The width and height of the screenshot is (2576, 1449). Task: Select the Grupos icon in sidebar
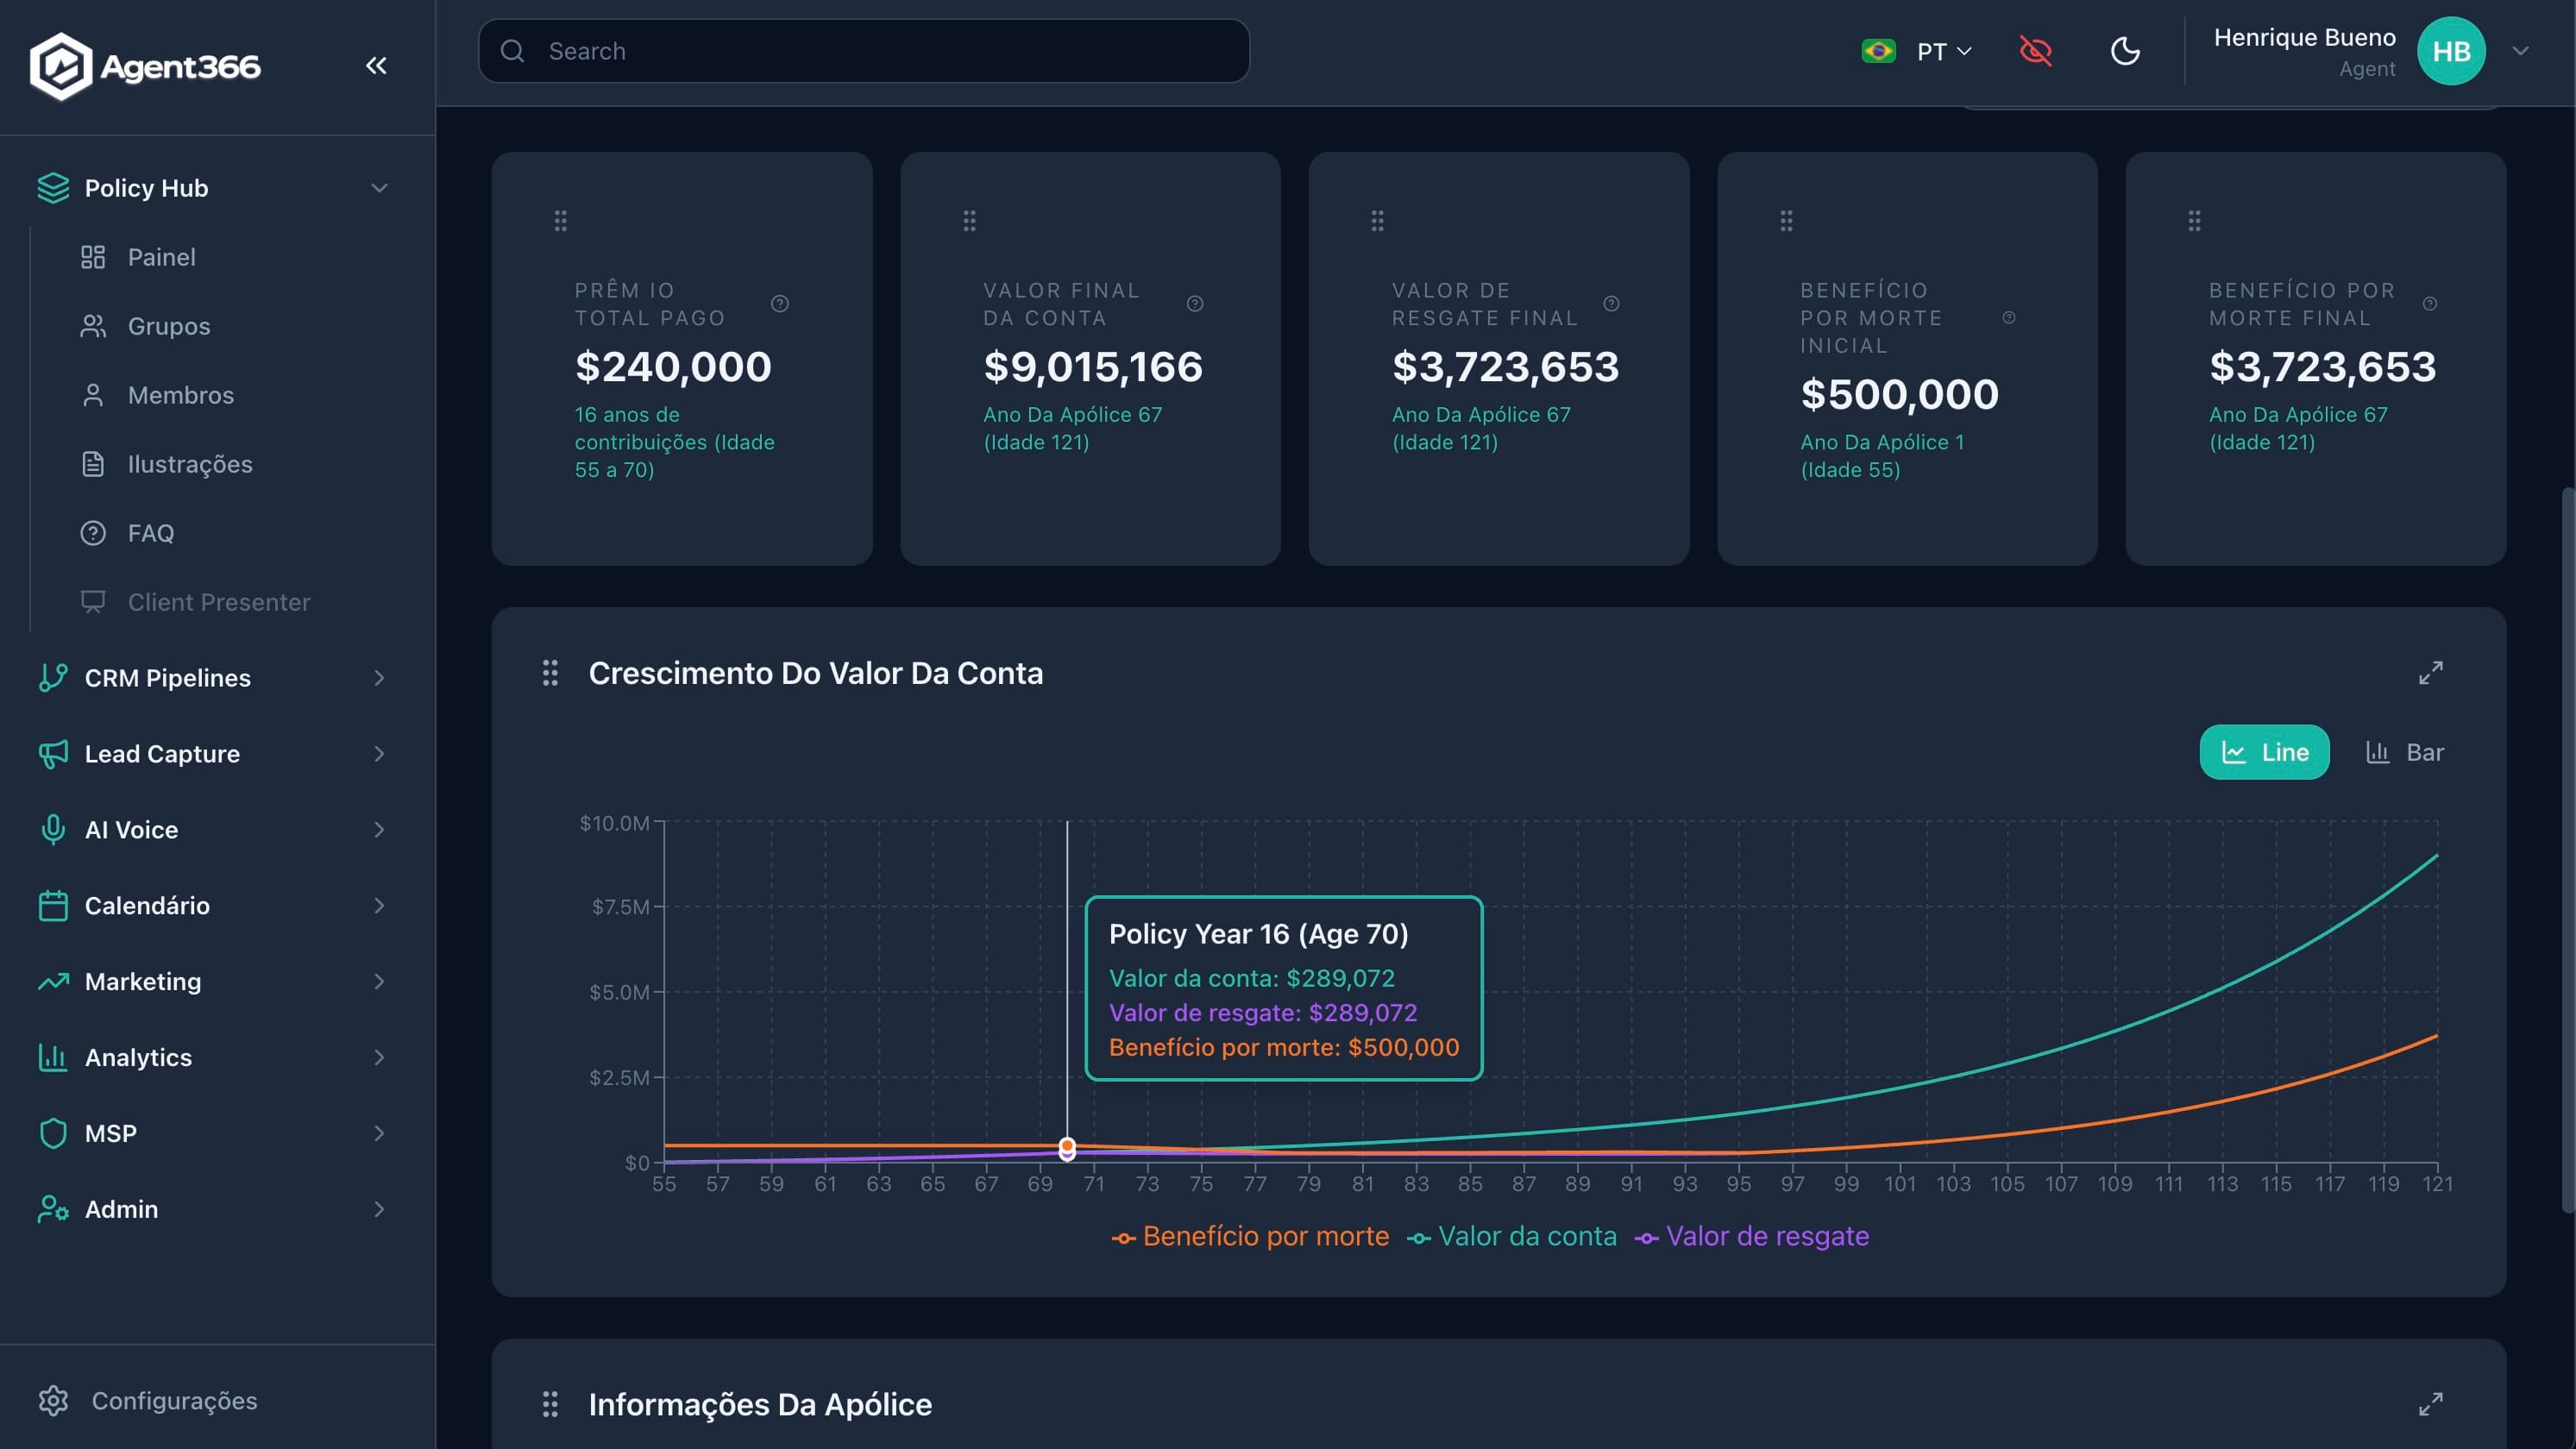click(x=93, y=326)
